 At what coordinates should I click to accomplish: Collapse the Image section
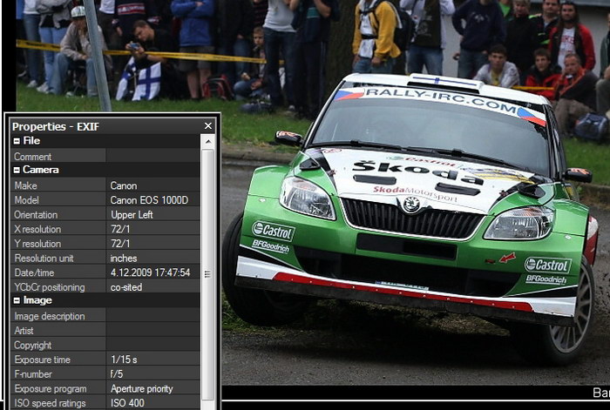point(17,300)
